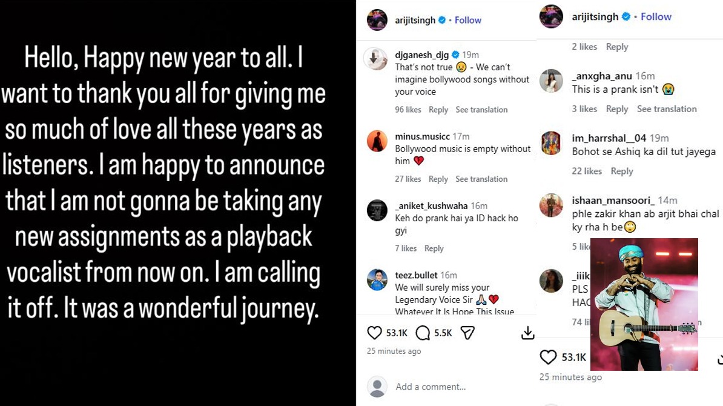
Task: Click _anxgha_anu profile avatar
Action: (552, 81)
